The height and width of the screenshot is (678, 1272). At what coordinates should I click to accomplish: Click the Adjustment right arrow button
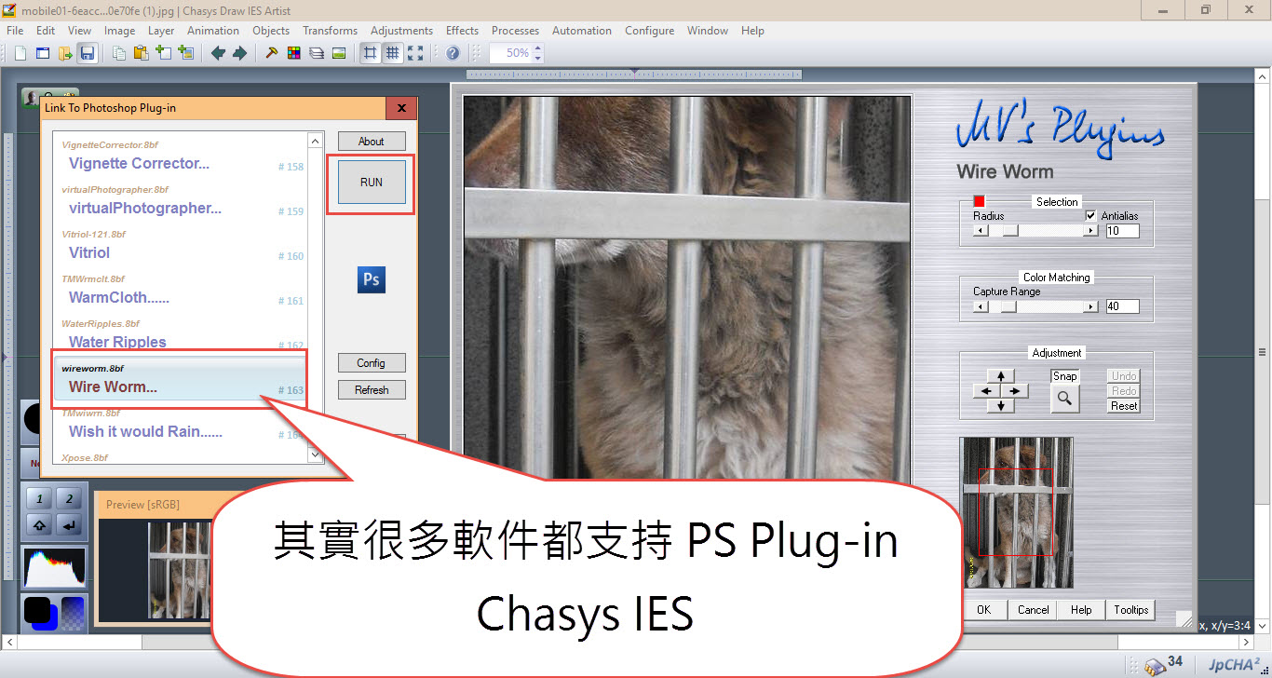[x=1016, y=391]
